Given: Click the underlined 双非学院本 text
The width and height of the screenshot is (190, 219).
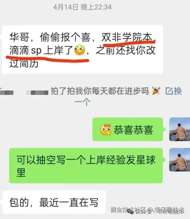Looking at the screenshot, I should (x=127, y=37).
